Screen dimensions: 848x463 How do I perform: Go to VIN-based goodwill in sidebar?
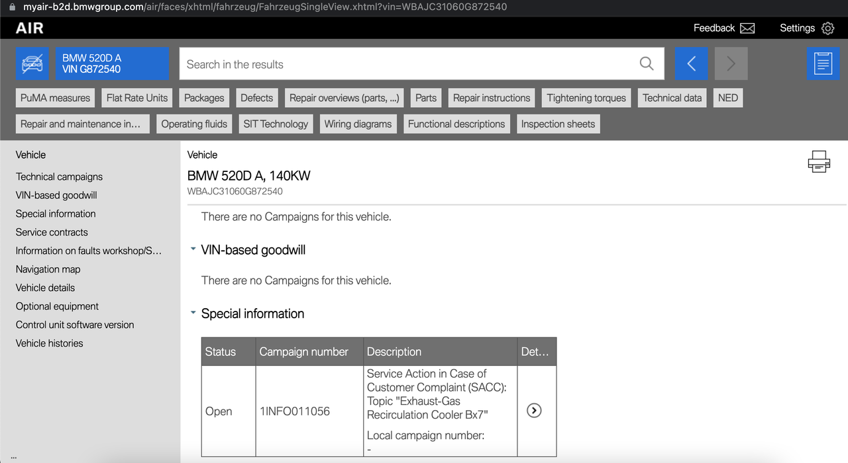click(x=56, y=195)
